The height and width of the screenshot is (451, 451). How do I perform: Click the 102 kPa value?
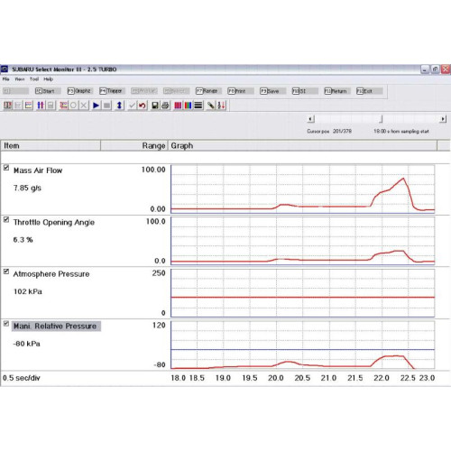pyautogui.click(x=28, y=291)
